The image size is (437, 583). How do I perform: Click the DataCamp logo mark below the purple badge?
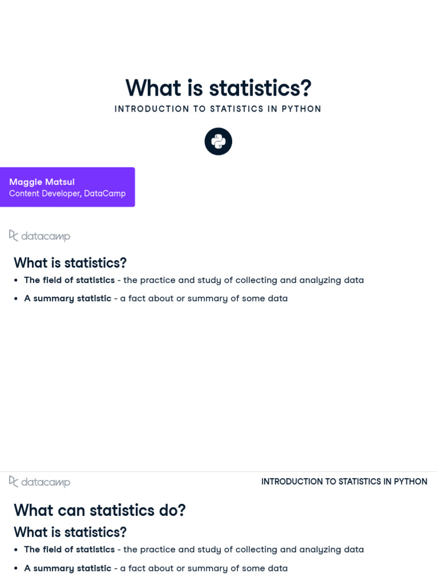coord(14,235)
